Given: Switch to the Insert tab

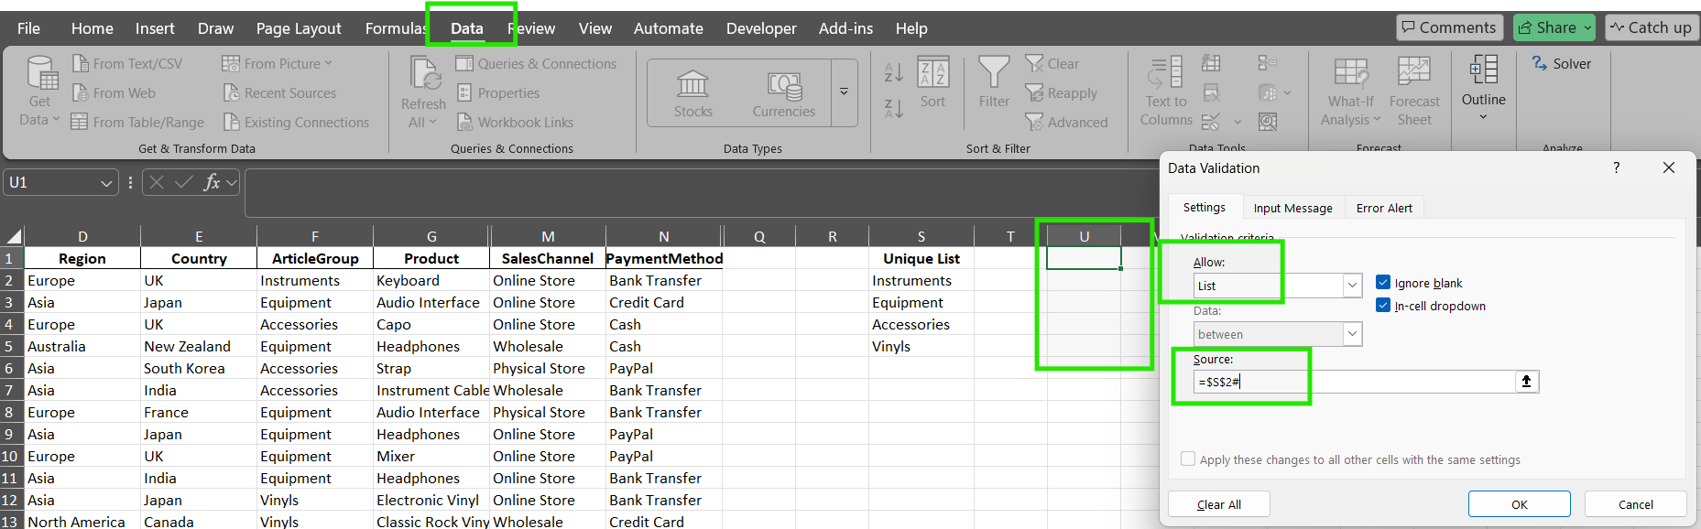Looking at the screenshot, I should point(155,28).
